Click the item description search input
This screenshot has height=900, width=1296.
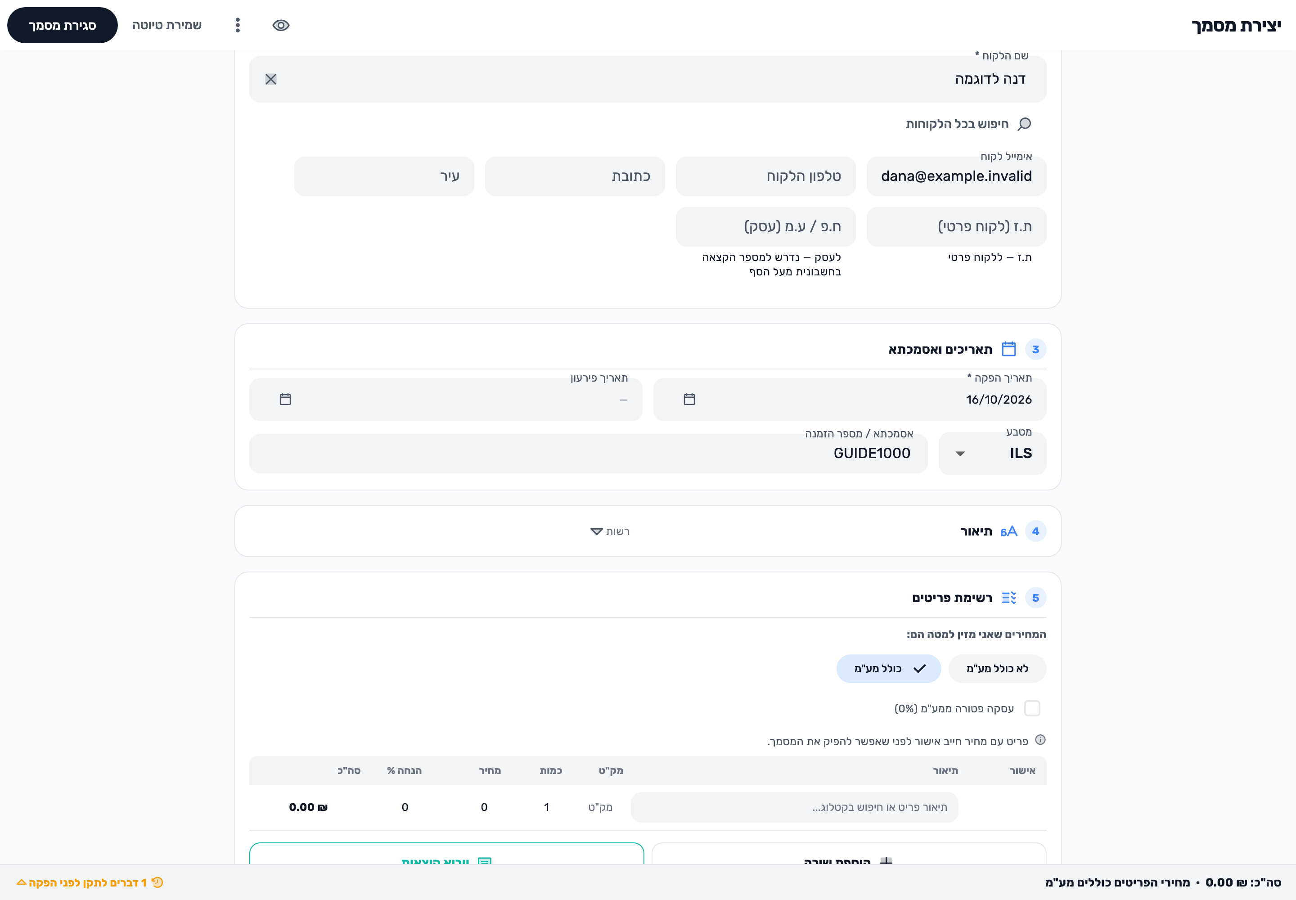coord(794,807)
